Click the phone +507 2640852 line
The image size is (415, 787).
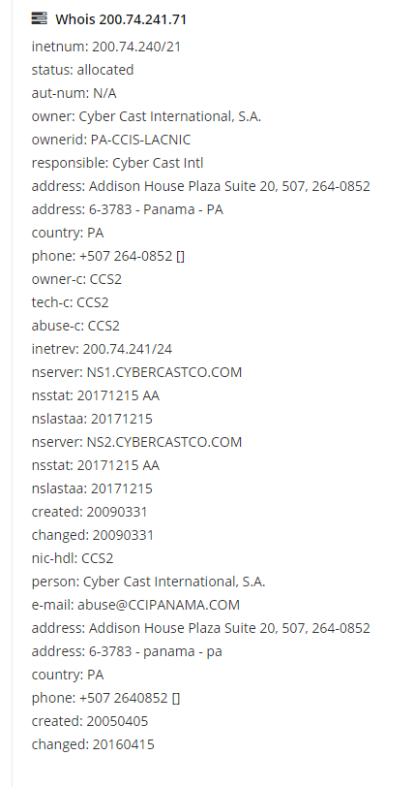105,698
